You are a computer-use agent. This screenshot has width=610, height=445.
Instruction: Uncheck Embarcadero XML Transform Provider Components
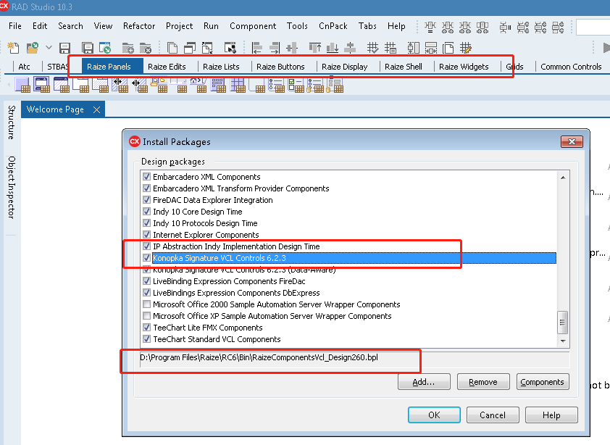click(x=146, y=188)
